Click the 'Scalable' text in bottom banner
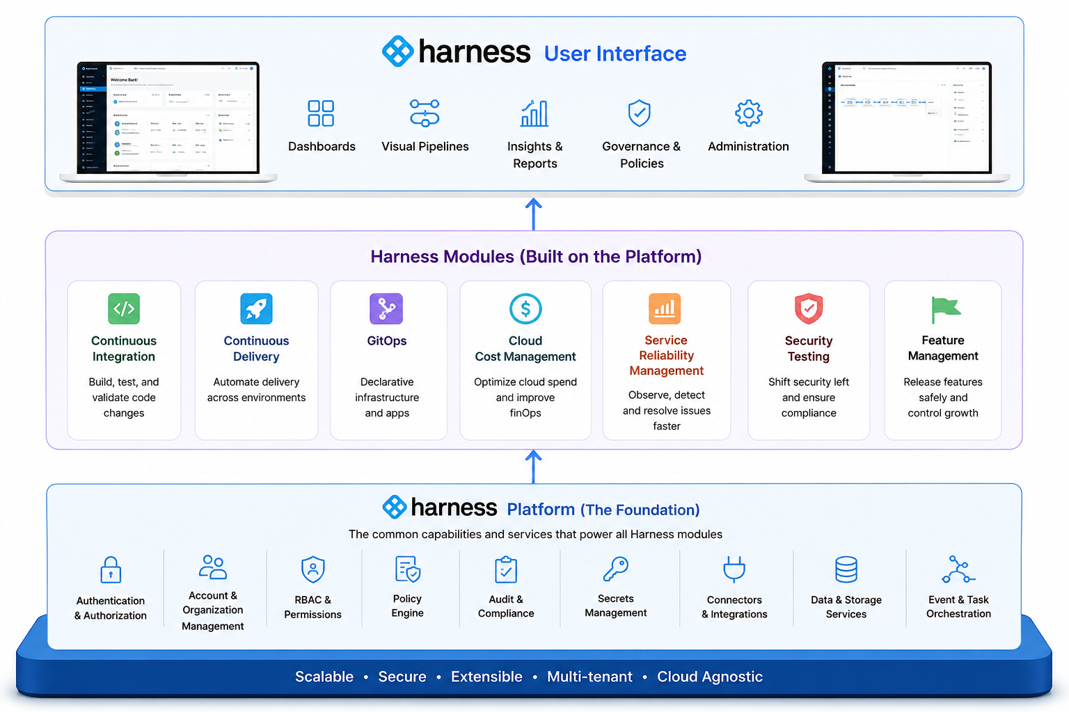The width and height of the screenshot is (1069, 712). click(324, 677)
